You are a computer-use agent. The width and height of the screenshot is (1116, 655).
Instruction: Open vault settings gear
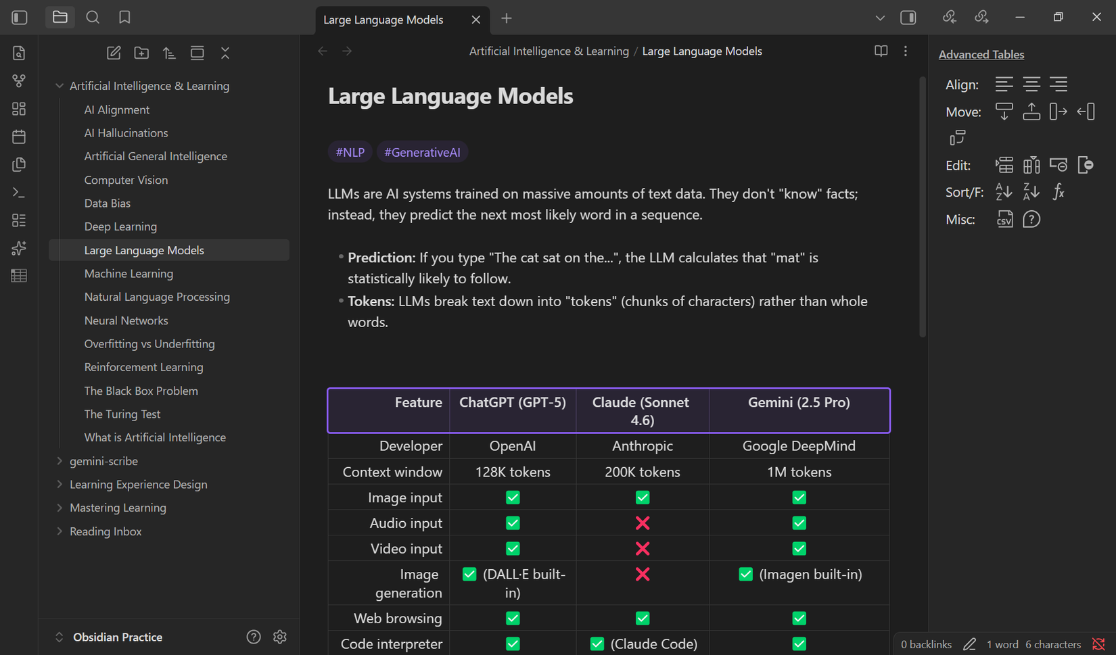click(x=280, y=637)
